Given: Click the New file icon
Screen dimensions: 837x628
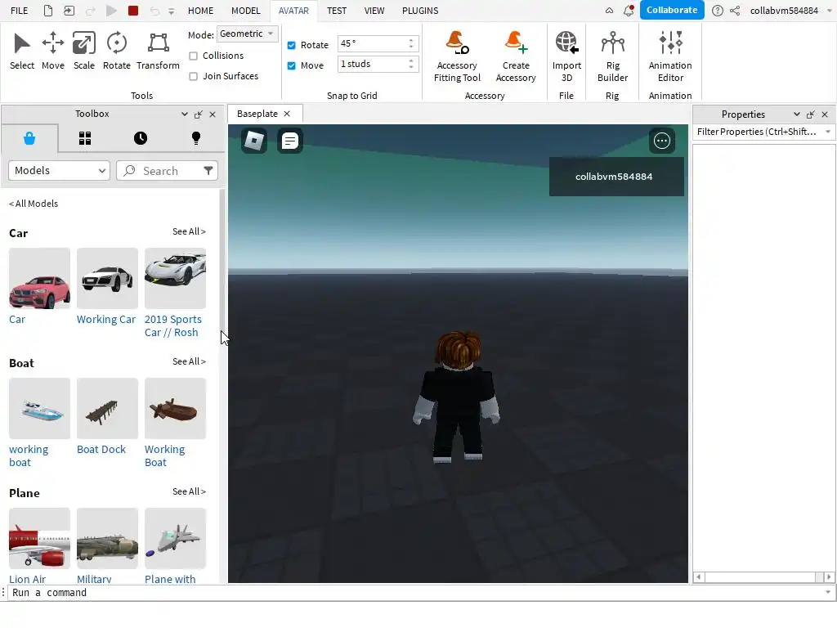Looking at the screenshot, I should [48, 11].
